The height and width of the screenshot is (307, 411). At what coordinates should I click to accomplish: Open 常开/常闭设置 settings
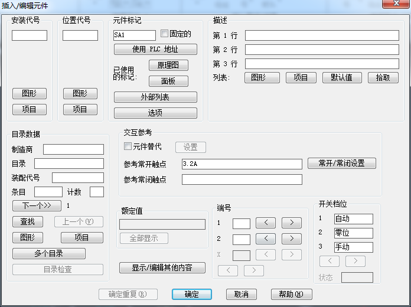click(341, 164)
